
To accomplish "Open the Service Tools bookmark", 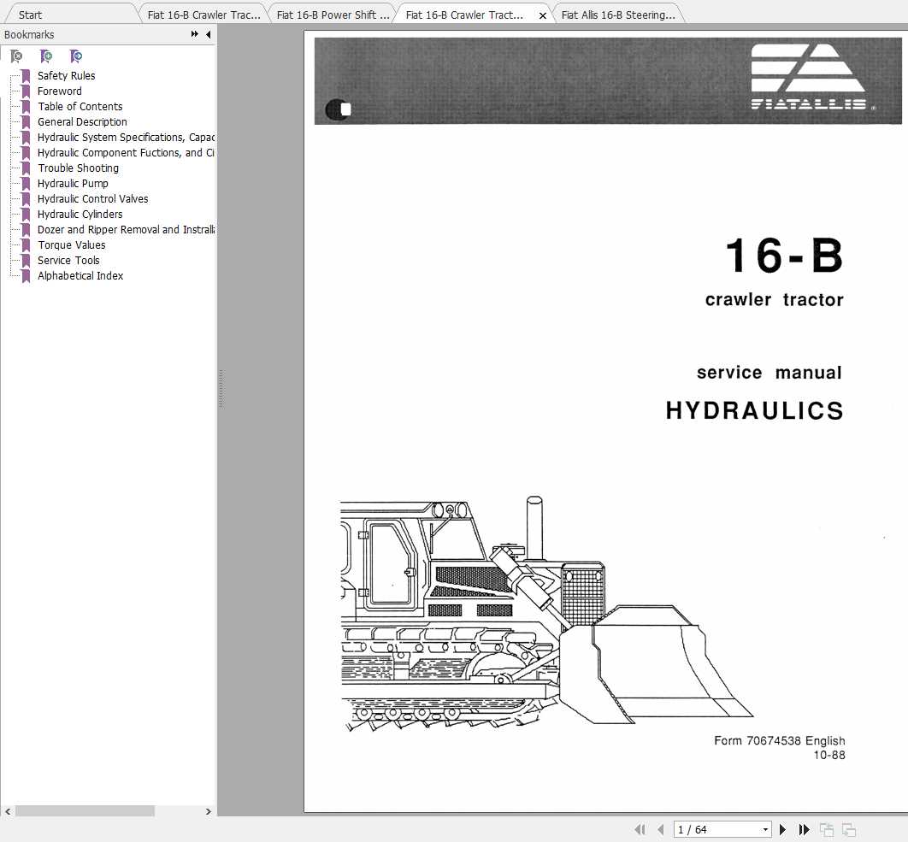I will (68, 261).
